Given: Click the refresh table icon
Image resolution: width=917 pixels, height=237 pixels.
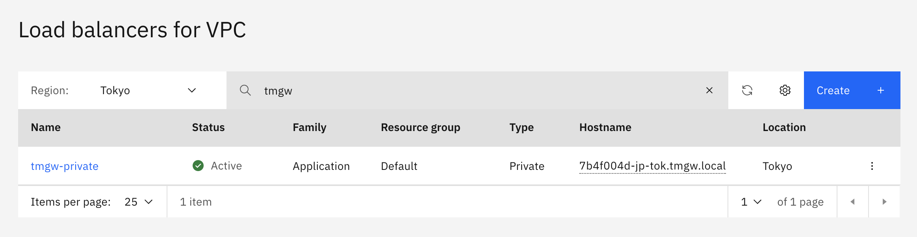Looking at the screenshot, I should (x=747, y=90).
